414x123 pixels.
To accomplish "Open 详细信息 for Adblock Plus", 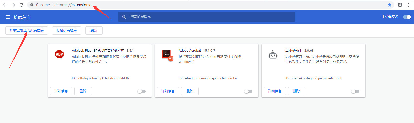I will [61, 91].
